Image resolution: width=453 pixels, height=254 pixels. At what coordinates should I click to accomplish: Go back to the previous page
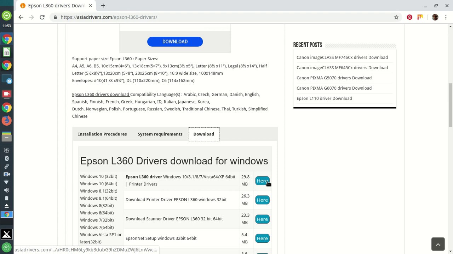(21, 17)
